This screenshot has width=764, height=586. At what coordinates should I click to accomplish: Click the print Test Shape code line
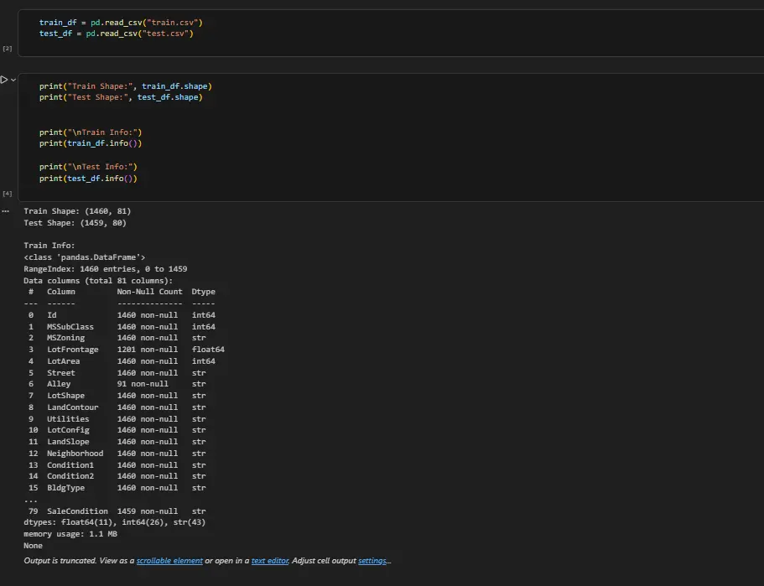click(121, 97)
